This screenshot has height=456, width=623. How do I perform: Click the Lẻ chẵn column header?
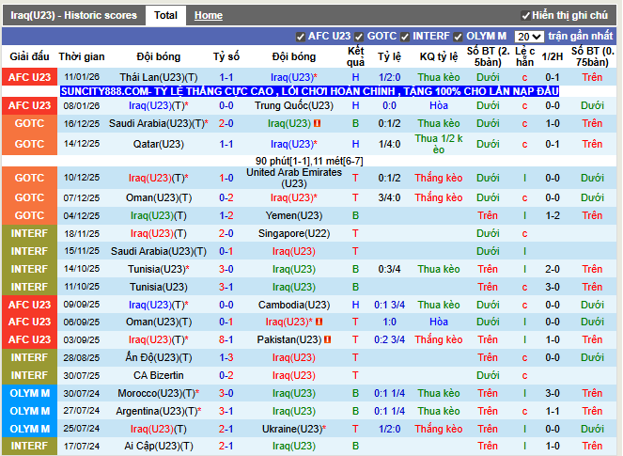pyautogui.click(x=525, y=56)
